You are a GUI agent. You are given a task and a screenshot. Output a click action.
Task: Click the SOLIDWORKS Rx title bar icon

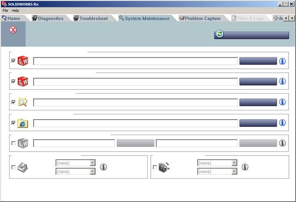click(4, 4)
